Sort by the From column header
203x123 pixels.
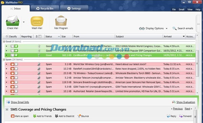point(94,37)
